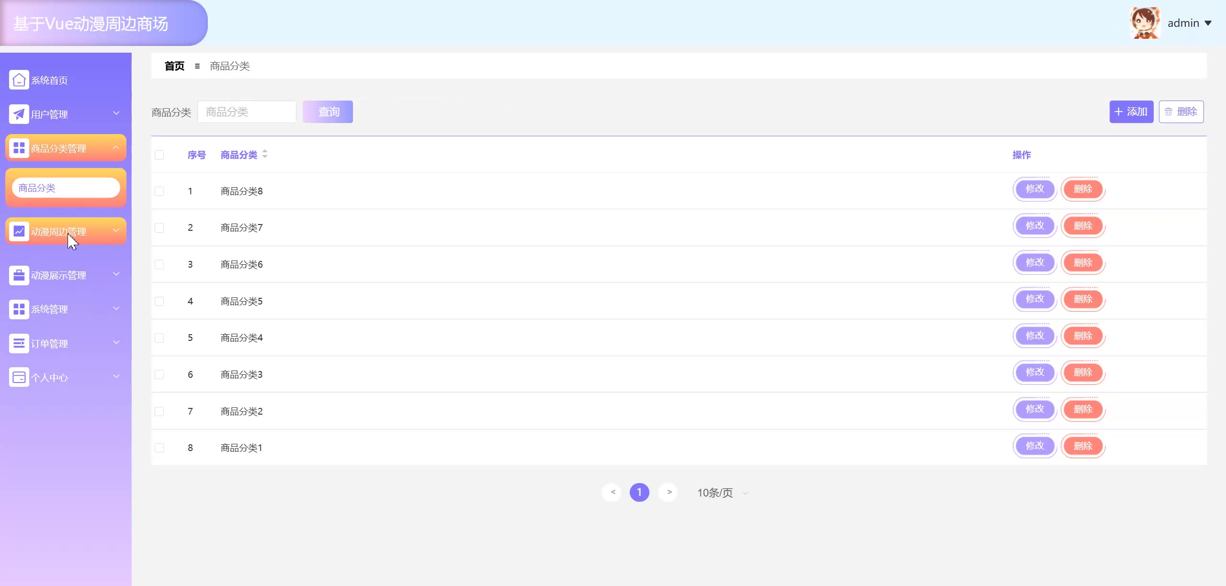Click the briefcase icon for 动漫展示管理
The width and height of the screenshot is (1226, 586).
click(19, 275)
